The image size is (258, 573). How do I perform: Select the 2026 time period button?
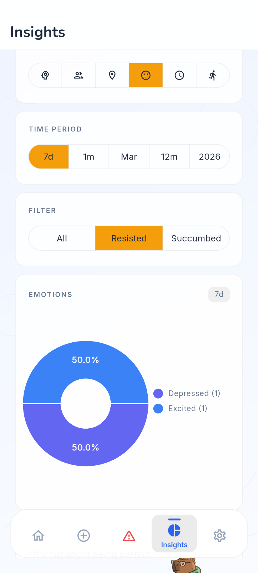[209, 157]
